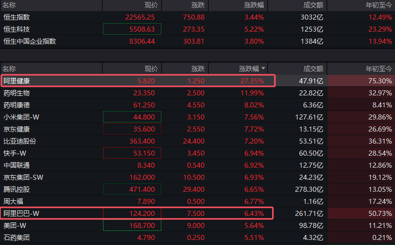Click 恒生中国企业指数 price 8306.44

pyautogui.click(x=142, y=41)
